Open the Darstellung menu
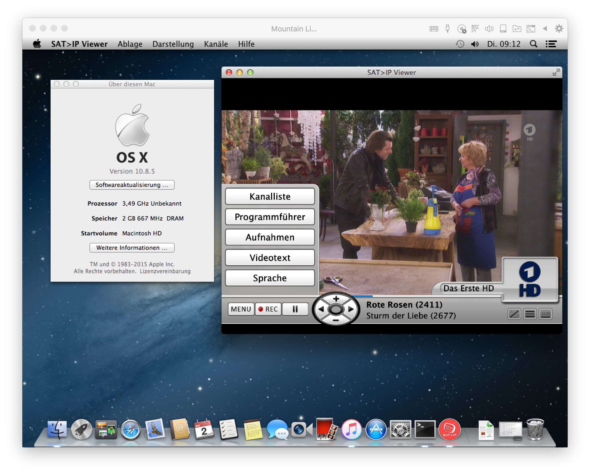This screenshot has width=590, height=474. (x=173, y=44)
